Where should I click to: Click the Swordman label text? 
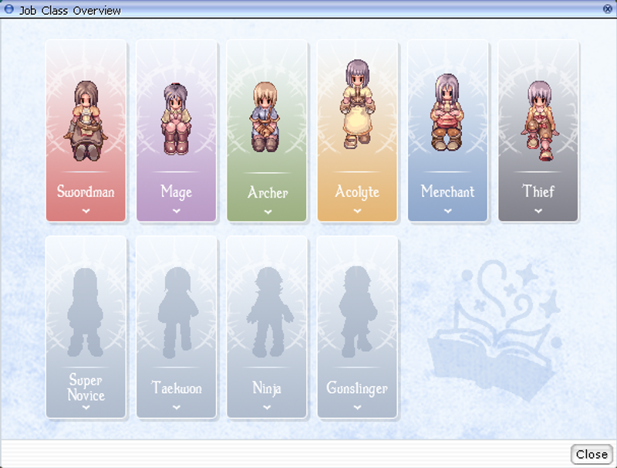[x=86, y=192]
